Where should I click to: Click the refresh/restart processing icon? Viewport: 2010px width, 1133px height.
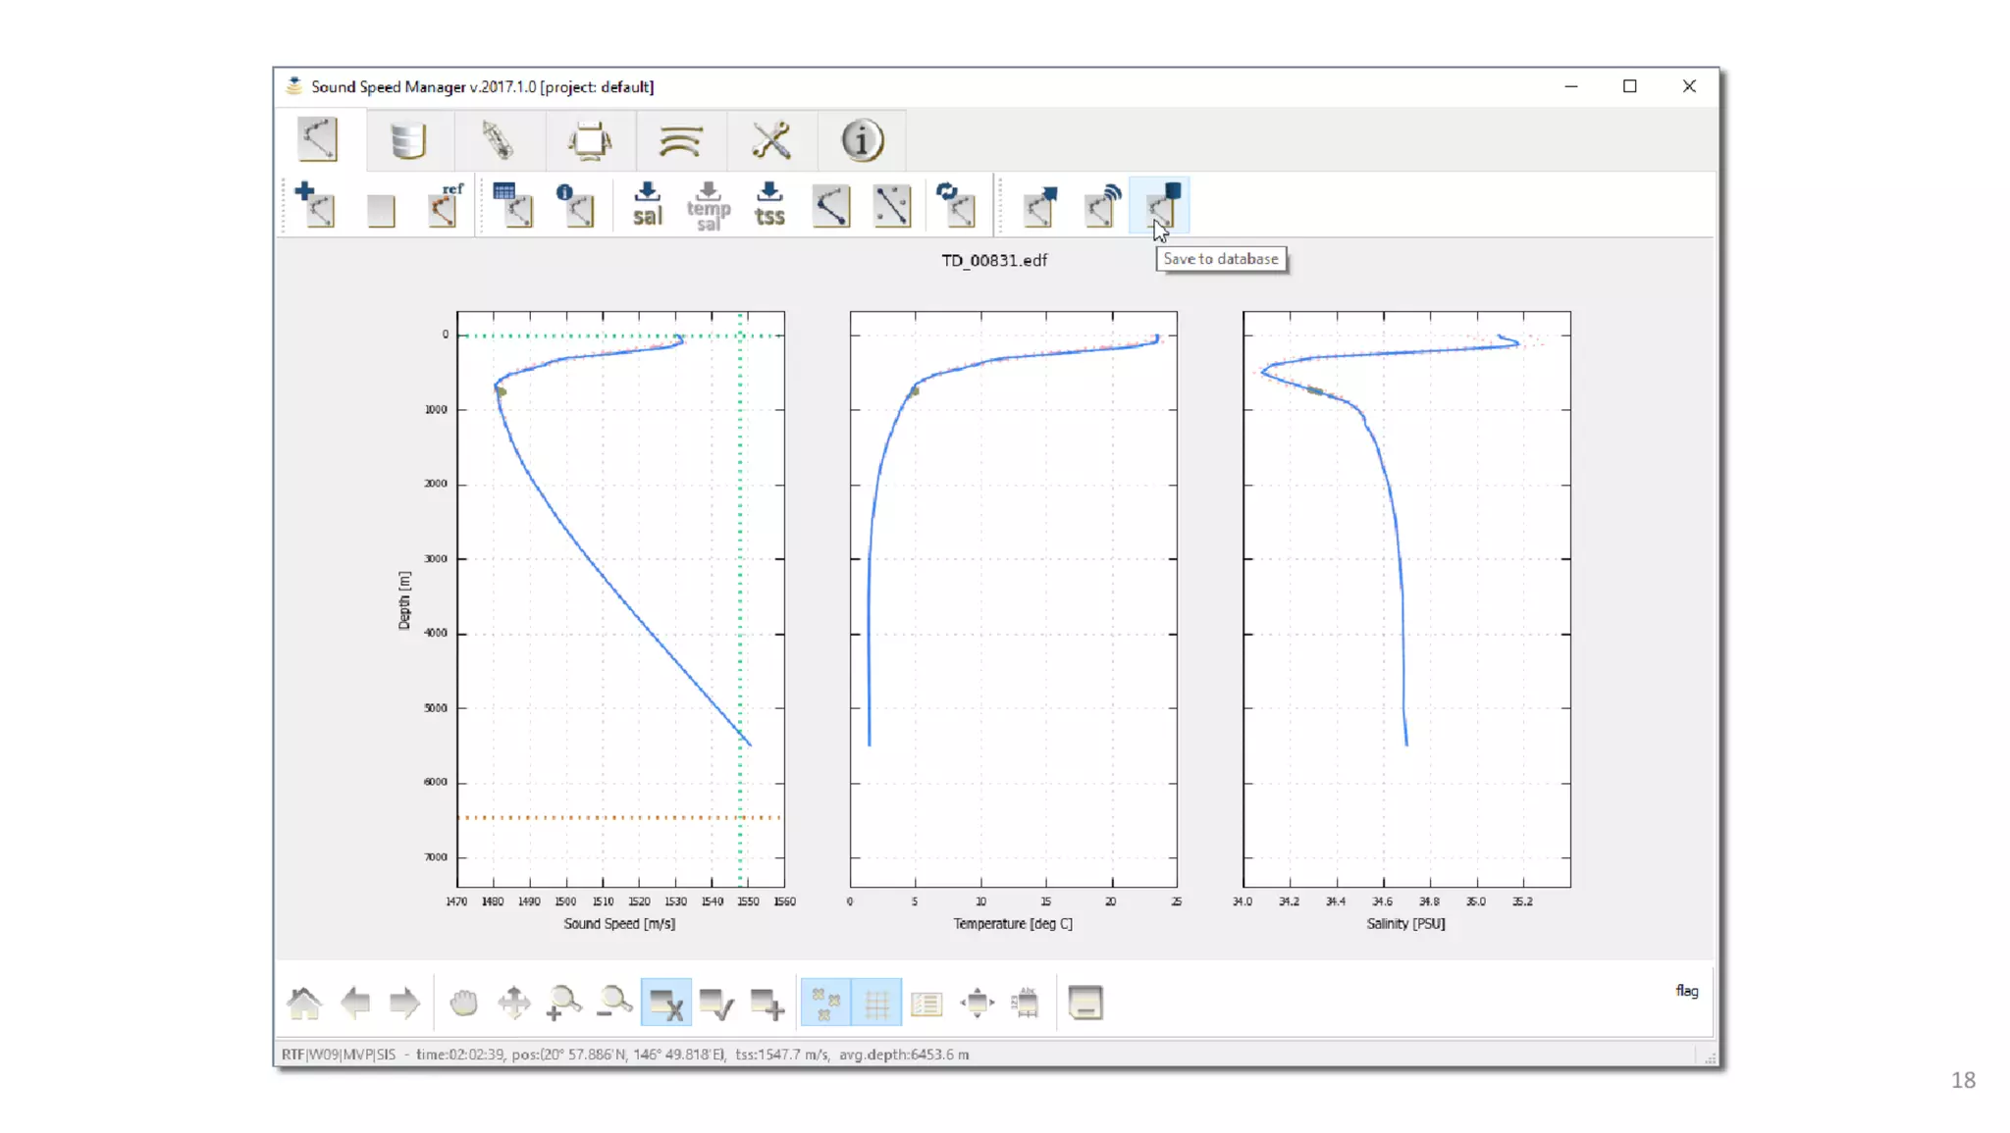[955, 205]
